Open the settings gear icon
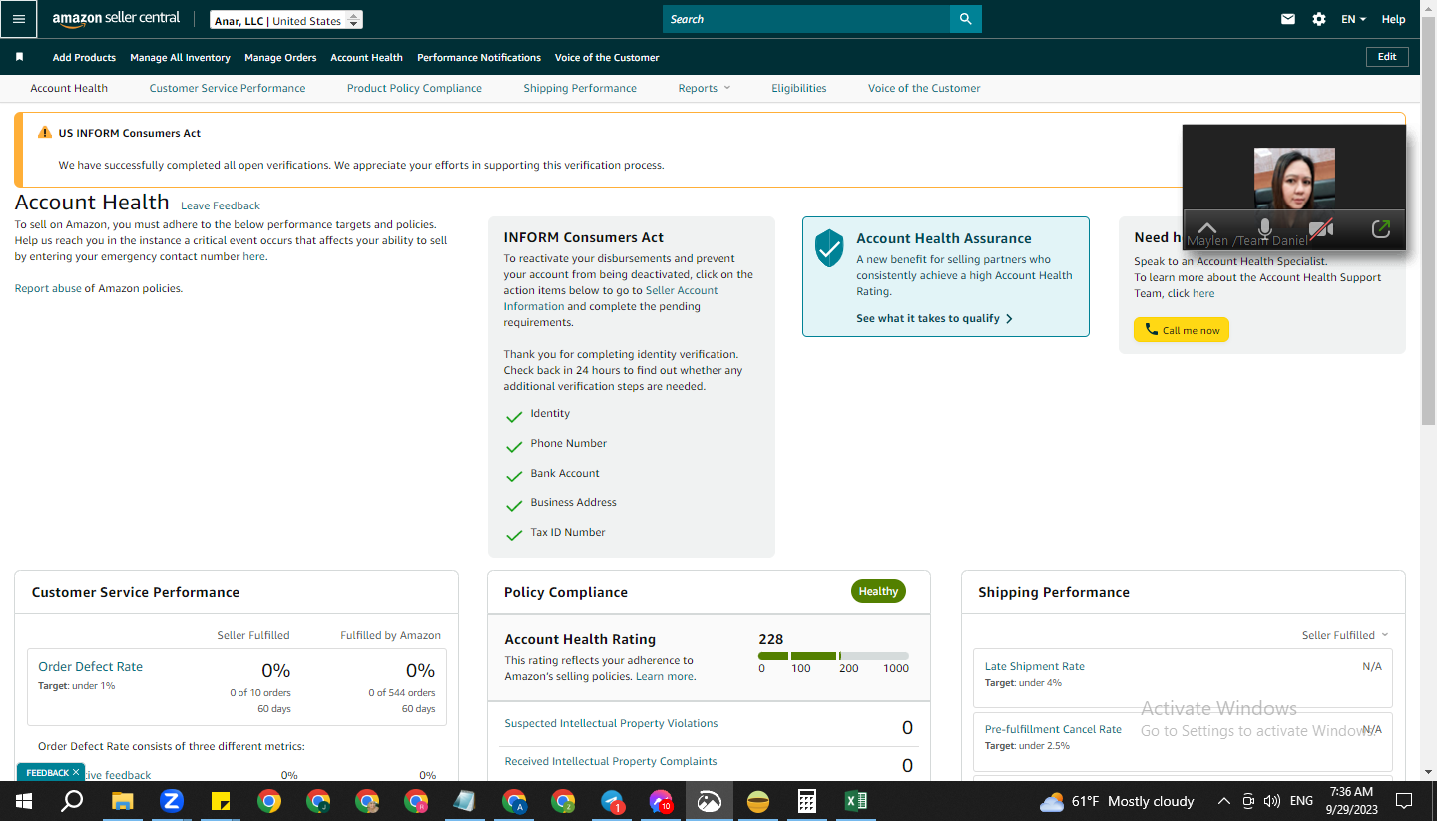 1319,19
